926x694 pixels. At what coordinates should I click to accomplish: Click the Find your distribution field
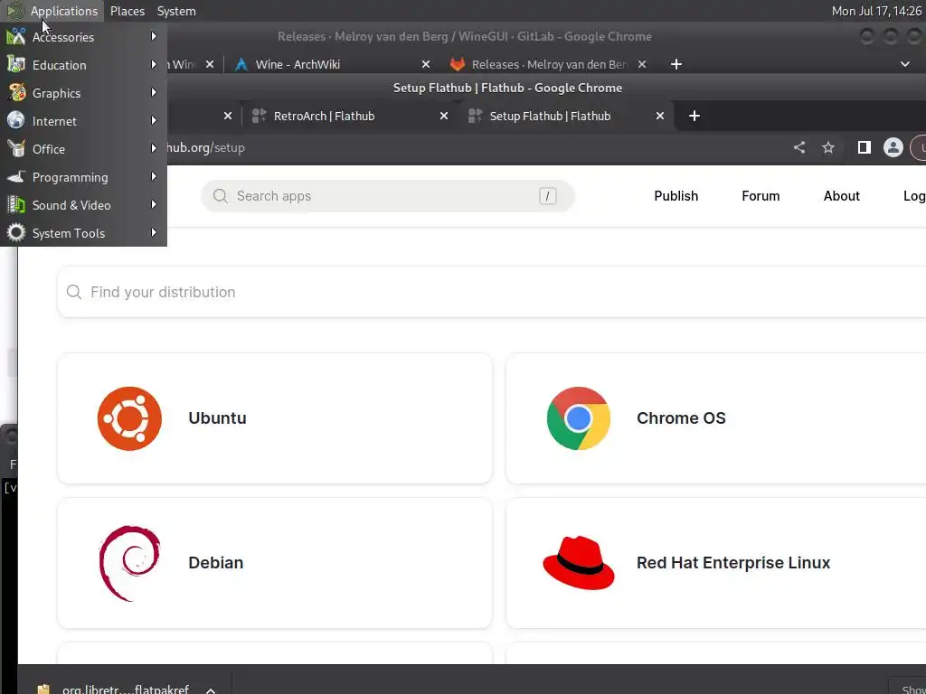[x=491, y=292]
